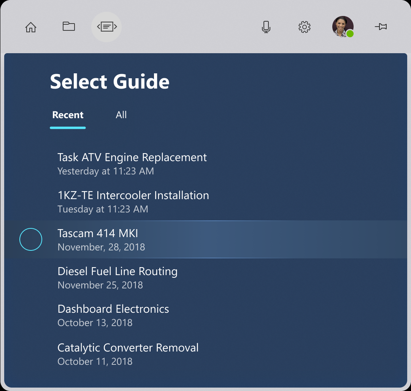Image resolution: width=411 pixels, height=391 pixels.
Task: Open the Dashboard Electronics guide
Action: point(113,309)
